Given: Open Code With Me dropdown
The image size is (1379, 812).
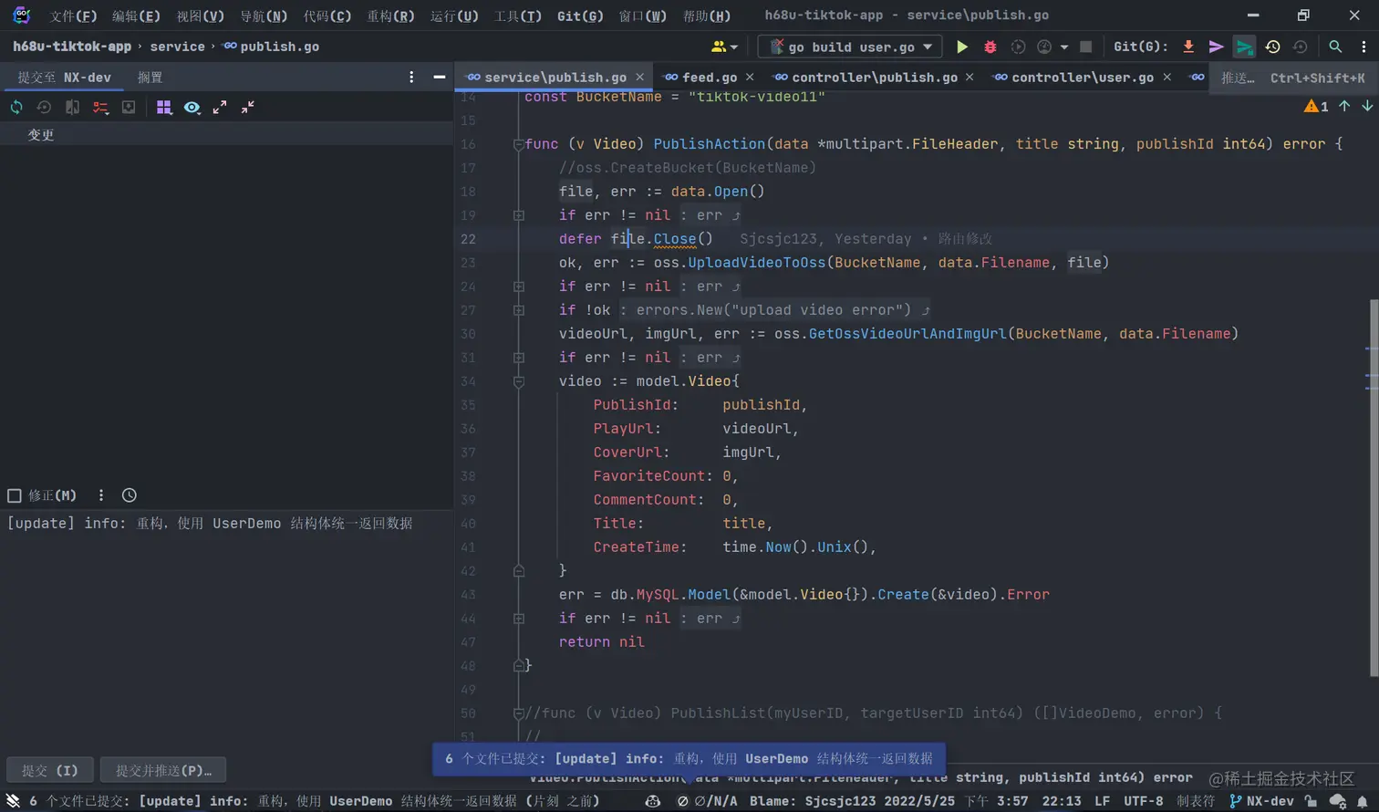Looking at the screenshot, I should click(725, 47).
